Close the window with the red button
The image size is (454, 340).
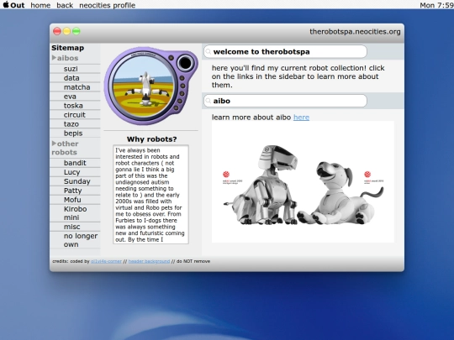(x=57, y=31)
